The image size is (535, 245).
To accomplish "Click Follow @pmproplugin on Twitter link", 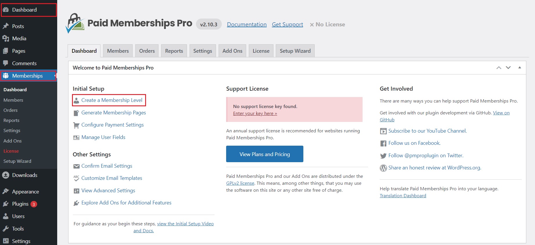I will 426,155.
